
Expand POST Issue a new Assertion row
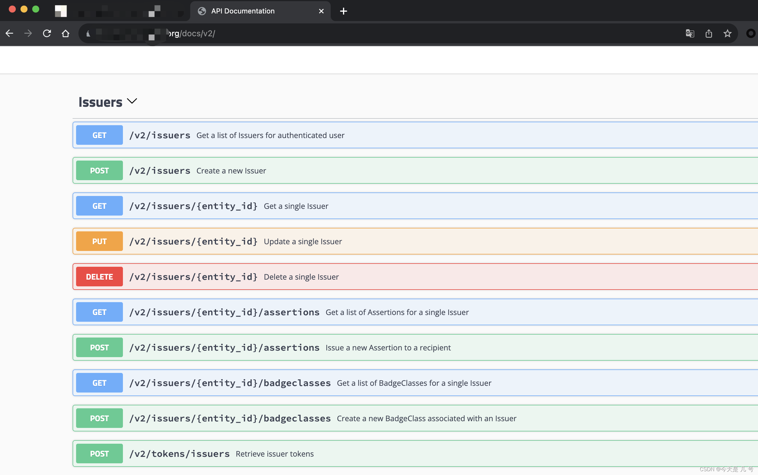pyautogui.click(x=415, y=347)
